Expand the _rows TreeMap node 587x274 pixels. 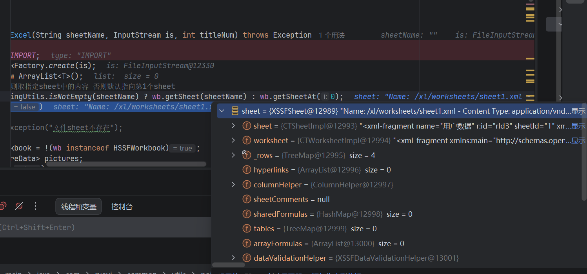233,155
